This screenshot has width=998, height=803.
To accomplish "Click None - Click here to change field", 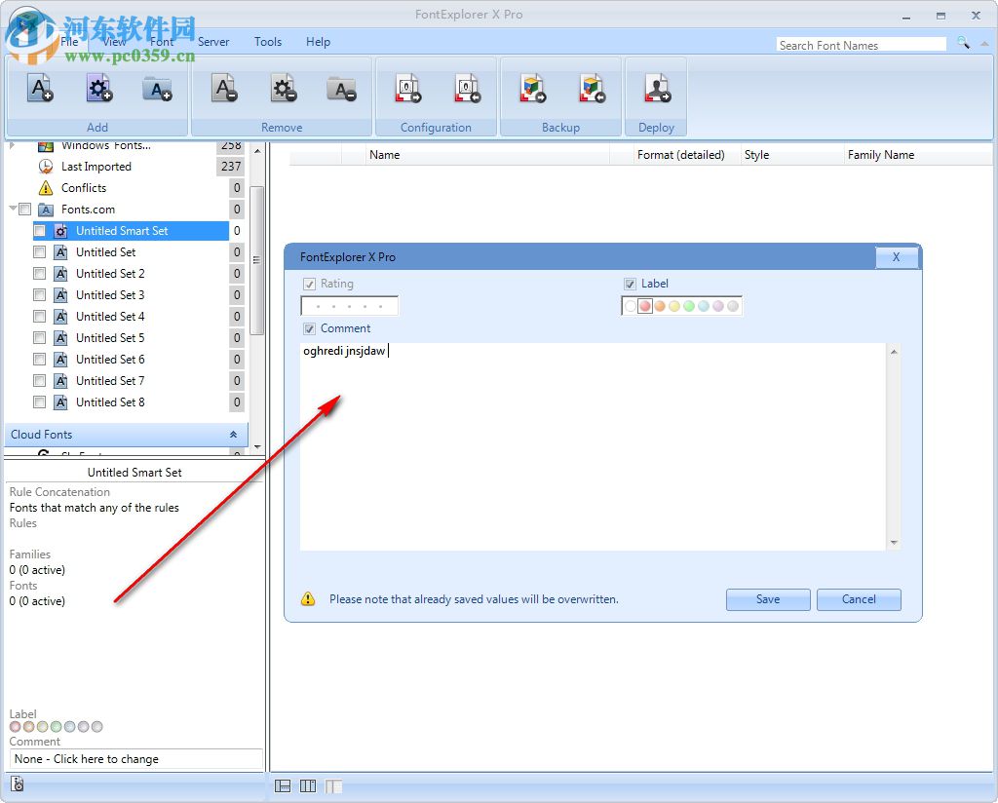I will pos(135,759).
